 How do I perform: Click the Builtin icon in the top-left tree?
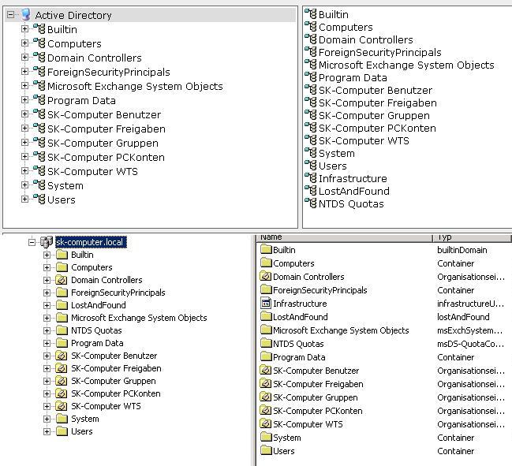tap(39, 29)
